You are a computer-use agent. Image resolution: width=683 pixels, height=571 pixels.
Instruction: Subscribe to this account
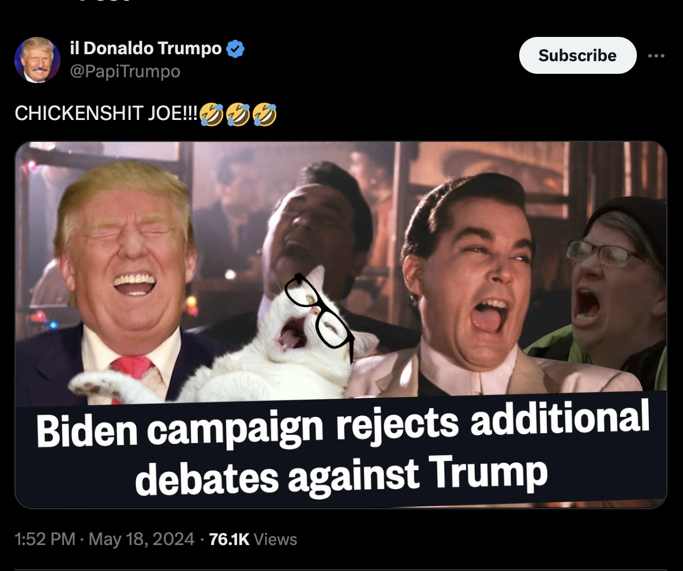click(x=577, y=55)
